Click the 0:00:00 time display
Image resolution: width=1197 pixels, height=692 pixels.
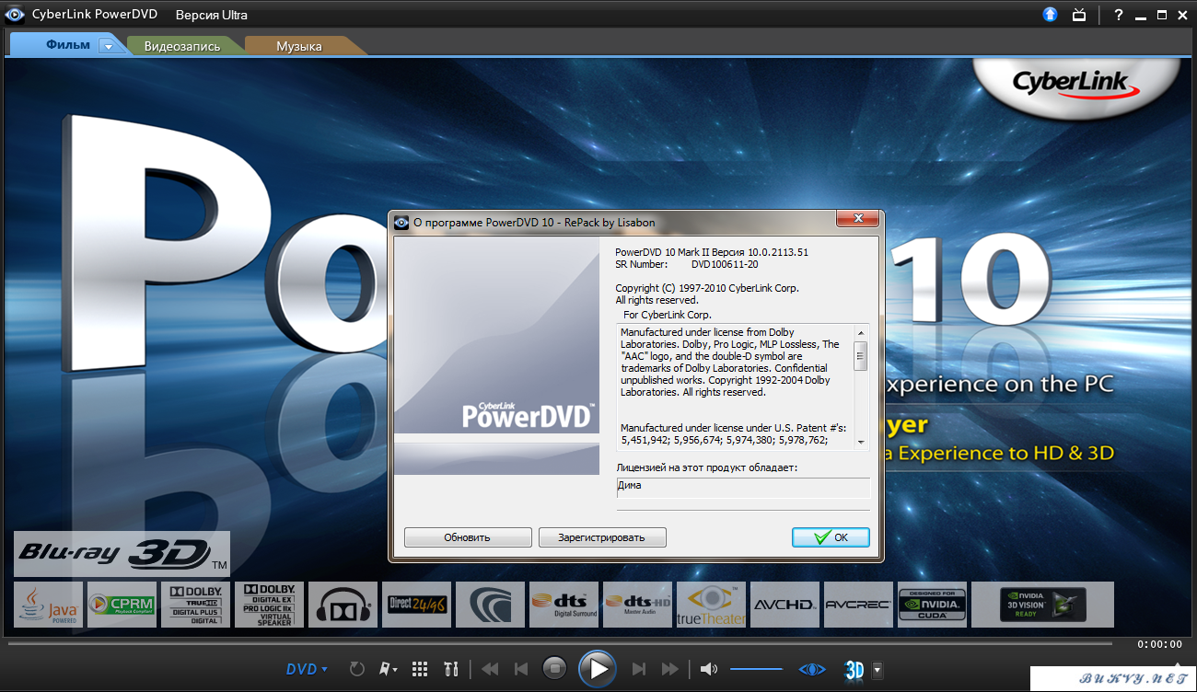click(1159, 644)
